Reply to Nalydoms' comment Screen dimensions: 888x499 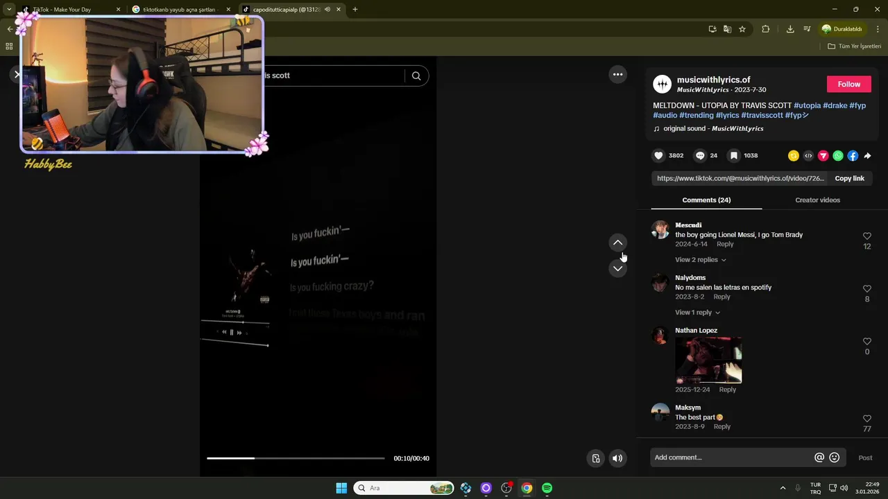pos(721,297)
